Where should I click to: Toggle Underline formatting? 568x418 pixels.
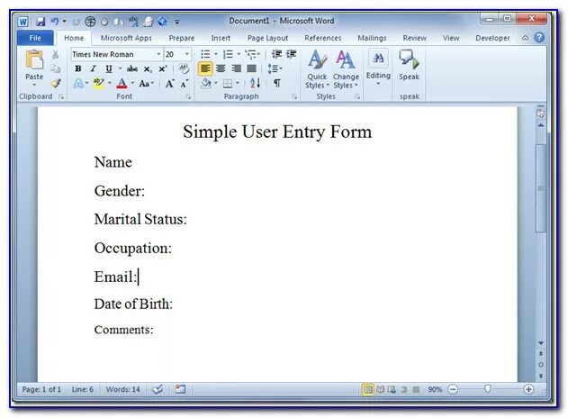[x=109, y=68]
